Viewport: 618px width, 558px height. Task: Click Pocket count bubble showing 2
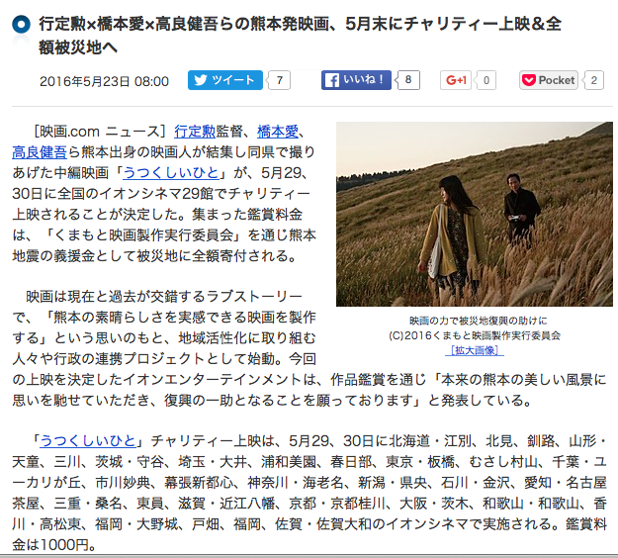pos(594,80)
